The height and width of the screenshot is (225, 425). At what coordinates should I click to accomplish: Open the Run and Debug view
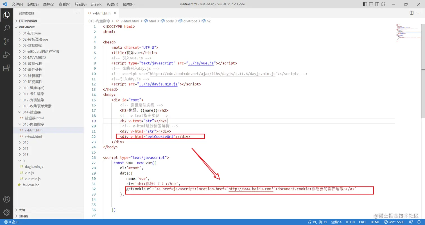point(6,55)
